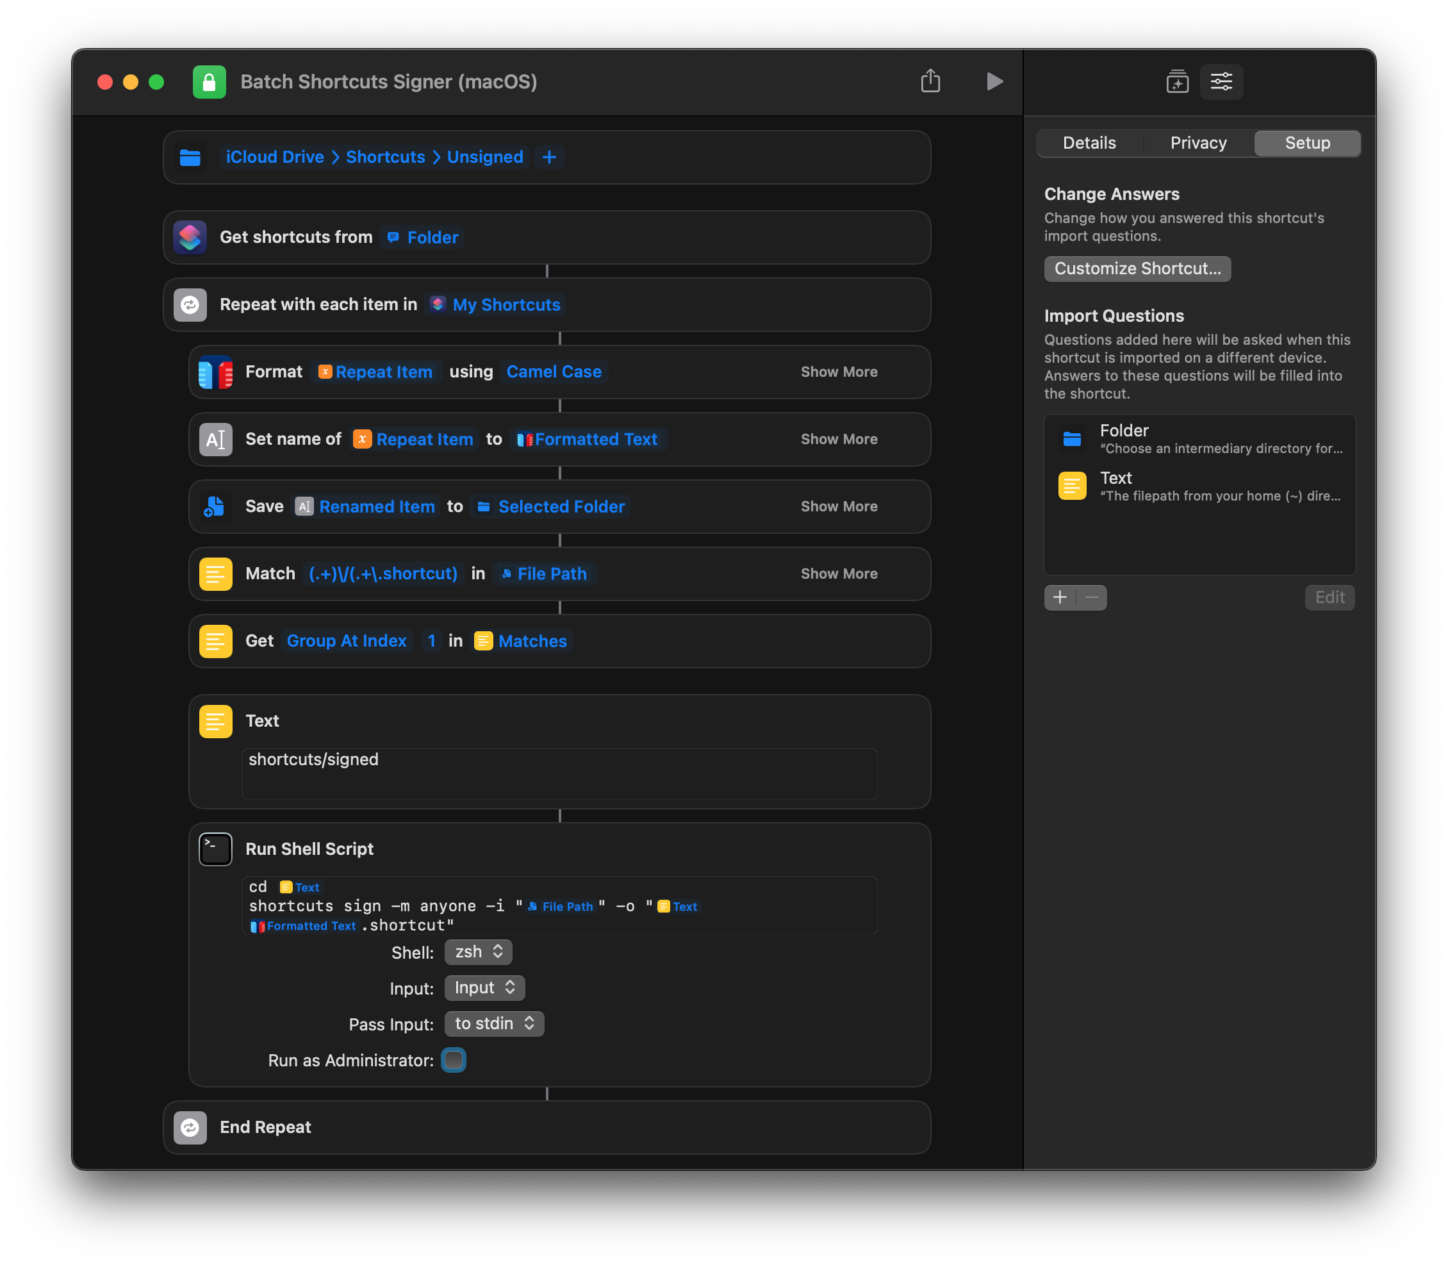Select the Text import question row
Viewport: 1448px width, 1265px height.
click(x=1199, y=486)
